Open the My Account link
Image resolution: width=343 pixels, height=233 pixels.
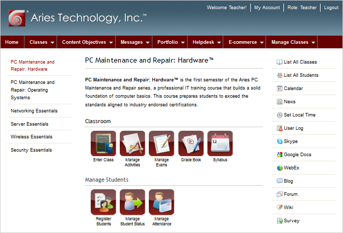coord(267,8)
